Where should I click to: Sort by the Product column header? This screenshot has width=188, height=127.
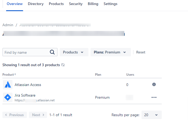(x=9, y=75)
